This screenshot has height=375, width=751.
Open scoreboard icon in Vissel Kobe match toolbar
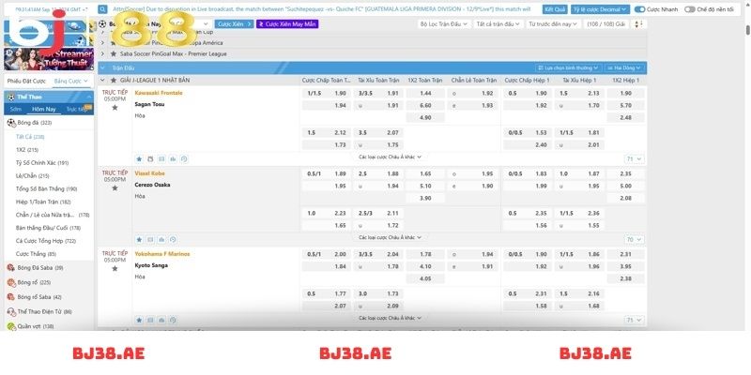point(150,239)
